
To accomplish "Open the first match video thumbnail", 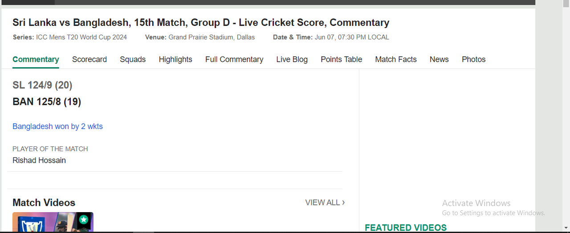I will 53,222.
